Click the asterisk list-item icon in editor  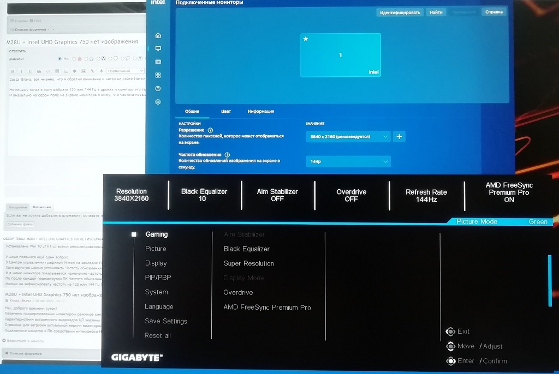click(74, 71)
